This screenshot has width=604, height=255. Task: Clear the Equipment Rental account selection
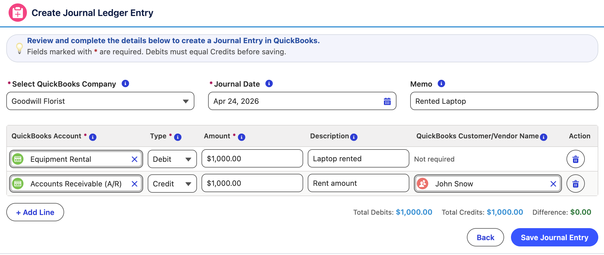point(135,159)
